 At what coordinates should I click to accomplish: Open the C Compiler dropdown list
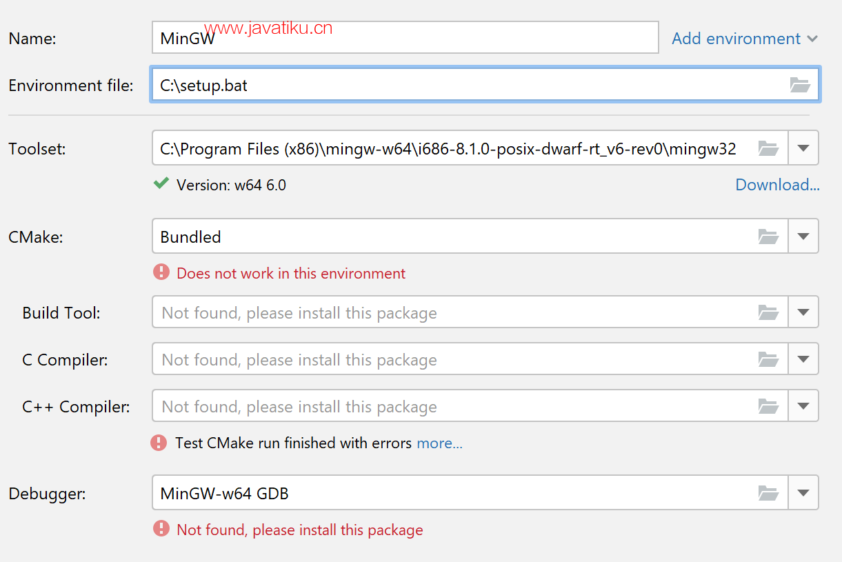[803, 359]
